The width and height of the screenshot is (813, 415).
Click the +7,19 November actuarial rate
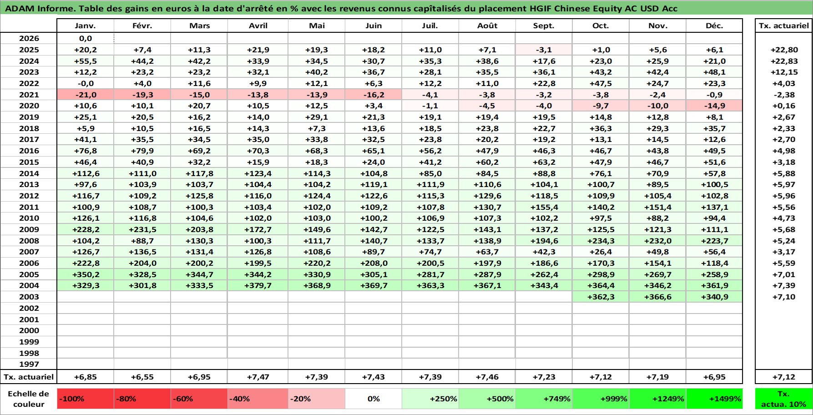[657, 377]
